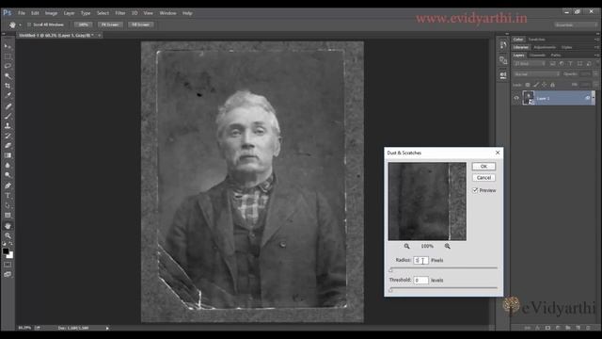Select the Crop tool
Viewport: 602px width, 339px height.
8,86
